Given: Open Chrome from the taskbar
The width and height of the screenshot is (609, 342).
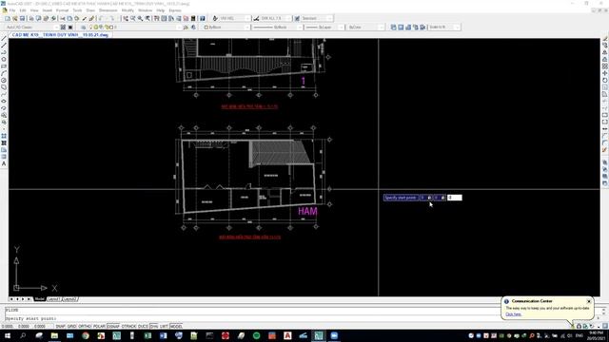Looking at the screenshot, I should click(86, 335).
